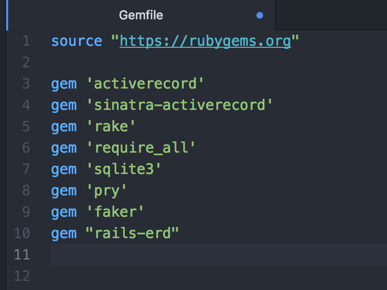Click line number 2 in the gutter

pyautogui.click(x=26, y=63)
